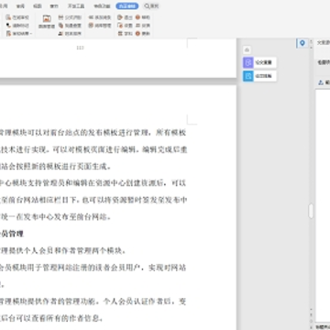This screenshot has width=330, height=330.
Task: Click the person icon button in the ribbon
Action: 60,34
